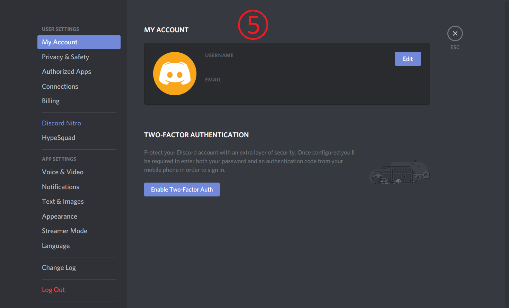Open Privacy & Safety settings

(65, 57)
